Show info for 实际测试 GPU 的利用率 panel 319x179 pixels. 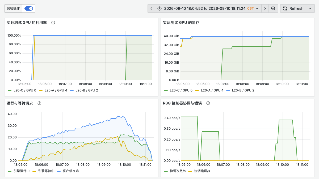pyautogui.click(x=53, y=23)
